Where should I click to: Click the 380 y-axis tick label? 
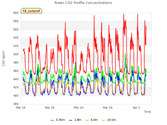click(x=16, y=104)
